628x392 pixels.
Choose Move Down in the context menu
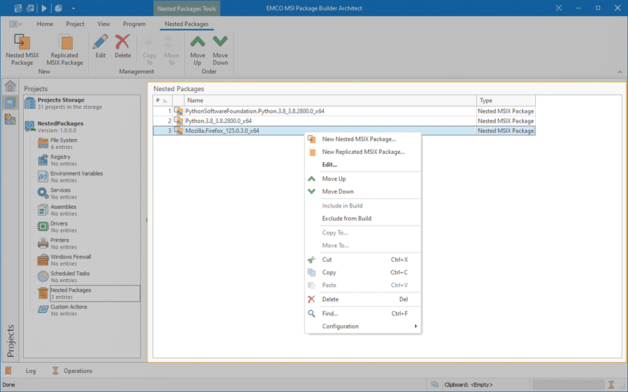pos(363,191)
